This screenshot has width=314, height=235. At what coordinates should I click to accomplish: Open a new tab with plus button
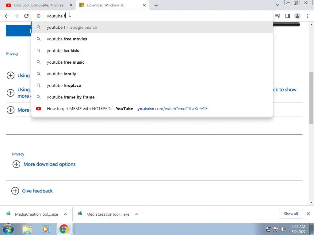click(156, 5)
